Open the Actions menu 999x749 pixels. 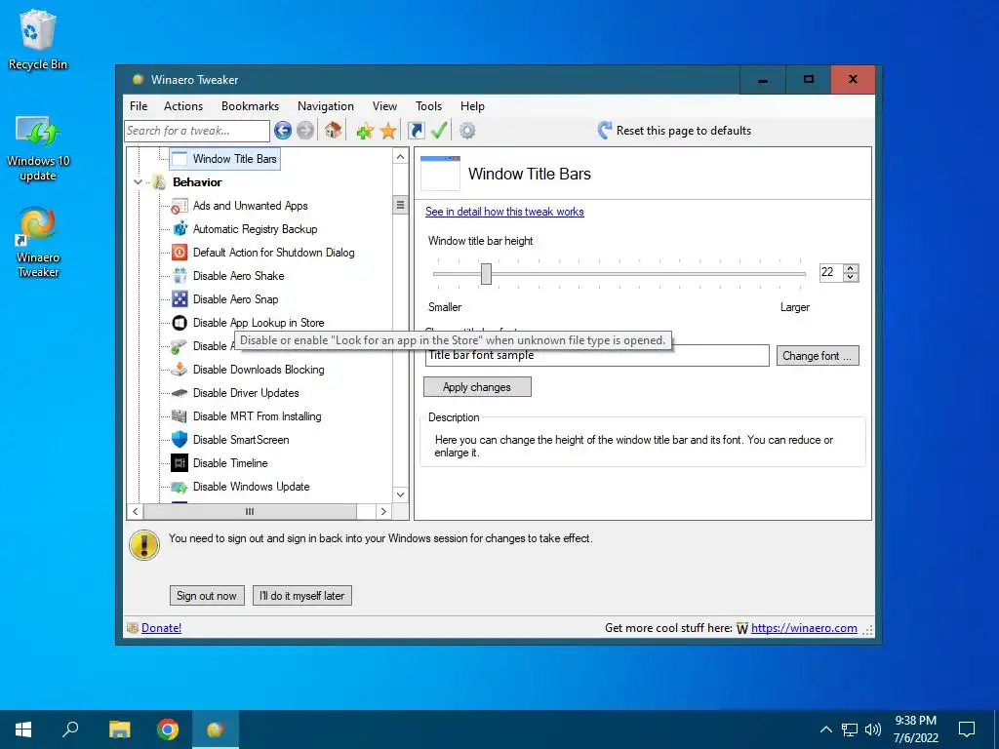point(183,106)
